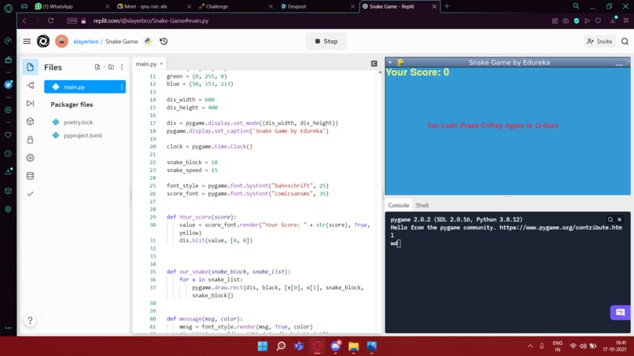Create a new folder in Files

(x=111, y=67)
